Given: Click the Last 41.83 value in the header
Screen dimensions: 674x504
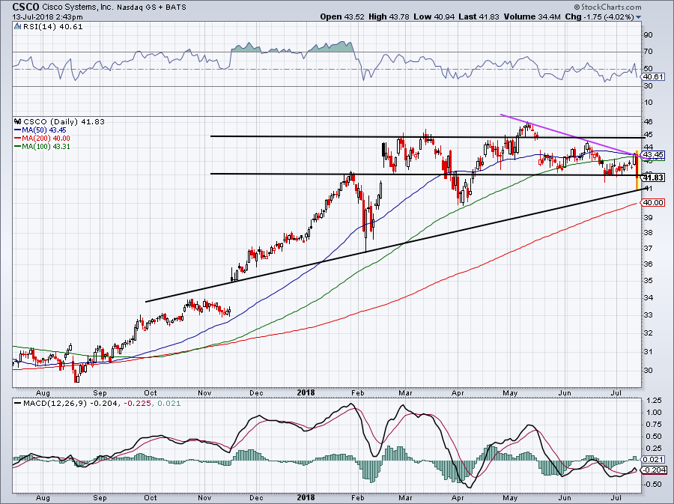Looking at the screenshot, I should pyautogui.click(x=479, y=17).
